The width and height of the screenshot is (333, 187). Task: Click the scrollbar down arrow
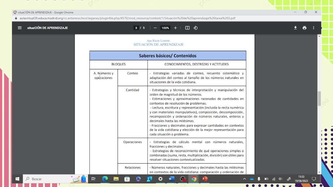click(x=319, y=172)
